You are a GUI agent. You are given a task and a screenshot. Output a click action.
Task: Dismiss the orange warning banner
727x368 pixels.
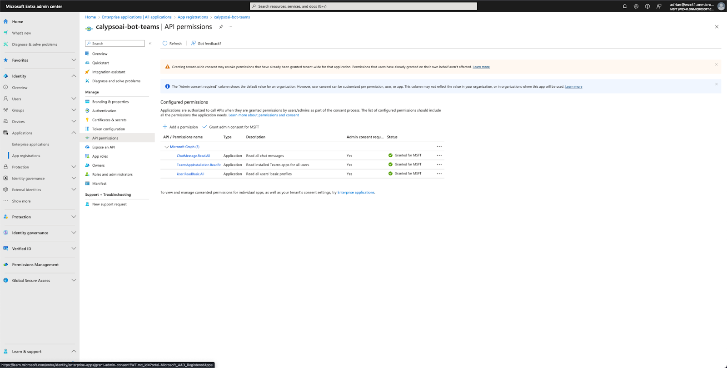(x=716, y=65)
